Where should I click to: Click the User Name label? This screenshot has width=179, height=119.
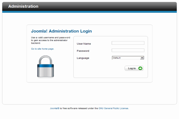click(84, 44)
